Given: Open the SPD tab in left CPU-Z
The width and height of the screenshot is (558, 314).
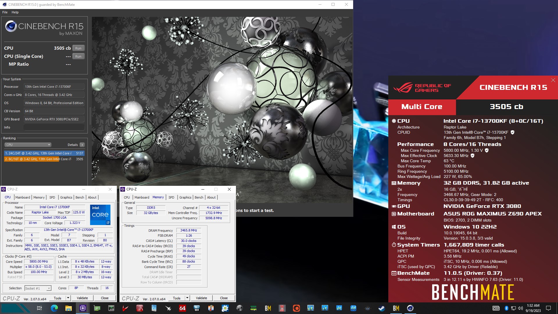Looking at the screenshot, I should point(52,197).
